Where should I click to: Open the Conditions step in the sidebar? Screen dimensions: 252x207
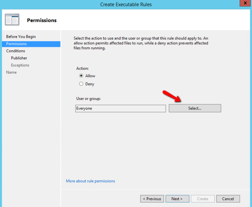15,51
